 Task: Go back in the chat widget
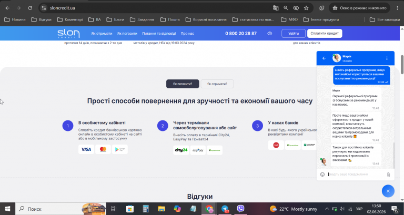tap(324, 58)
